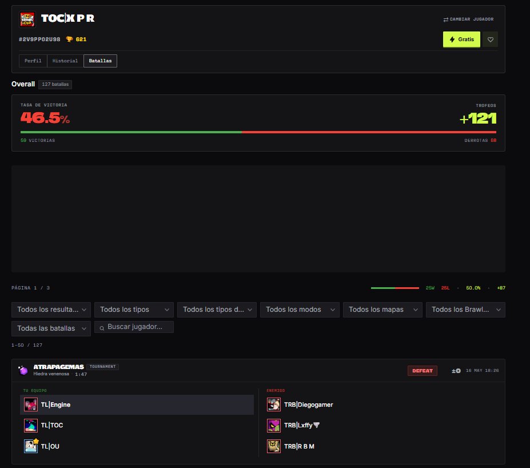This screenshot has height=468, width=530.
Task: Click player tag #2V9PP02U98
Action: pyautogui.click(x=39, y=39)
